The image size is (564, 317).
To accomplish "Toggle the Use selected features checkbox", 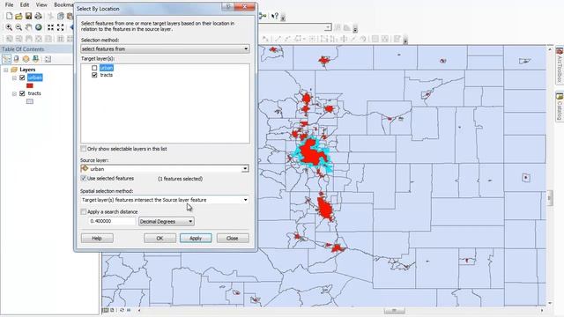I will click(84, 178).
